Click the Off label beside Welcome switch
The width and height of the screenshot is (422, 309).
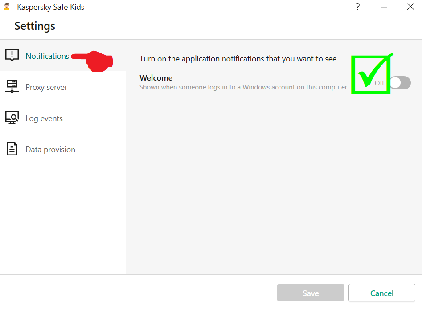click(379, 83)
